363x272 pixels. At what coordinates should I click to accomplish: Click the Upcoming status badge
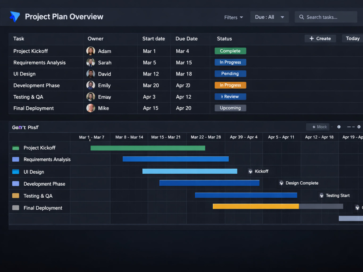click(231, 108)
